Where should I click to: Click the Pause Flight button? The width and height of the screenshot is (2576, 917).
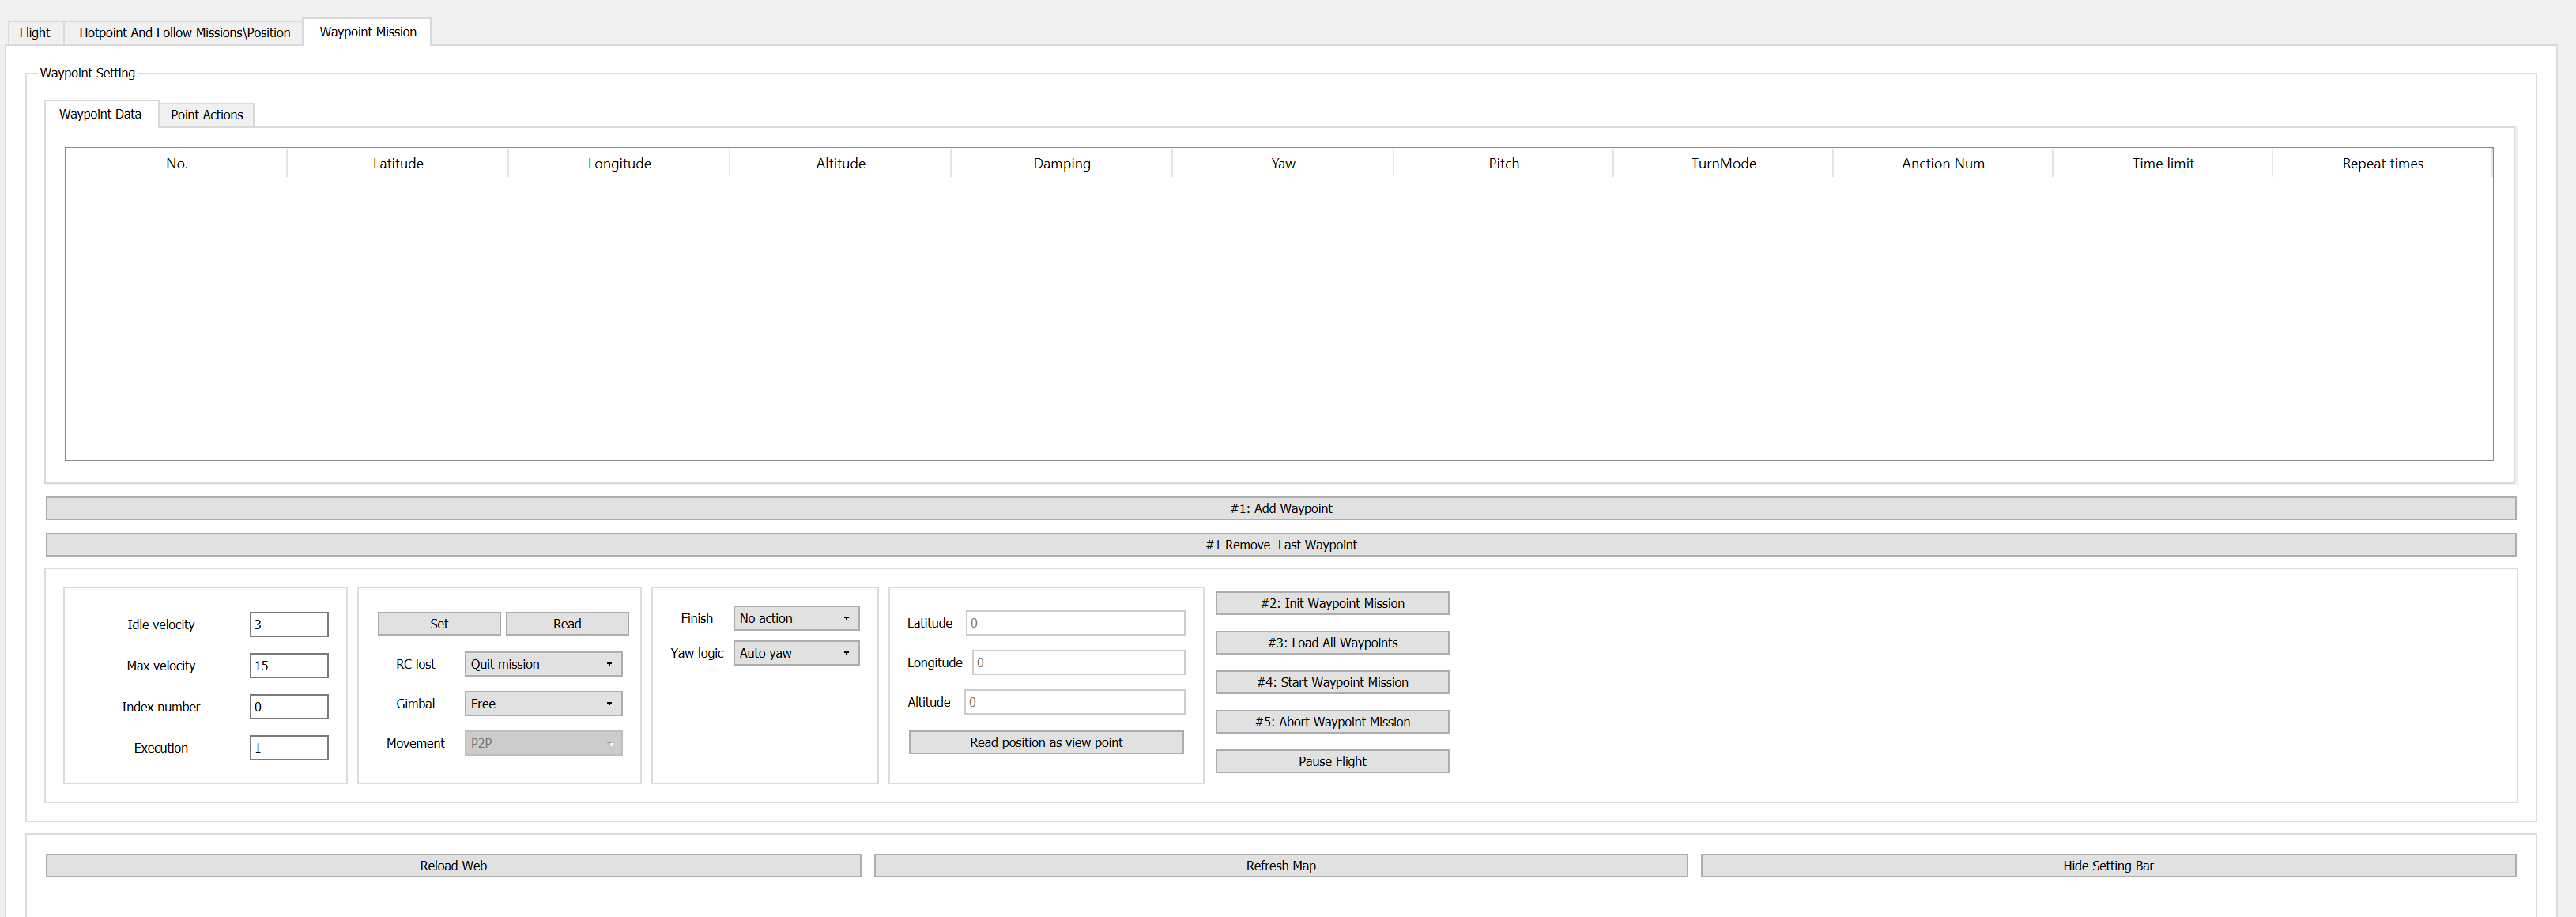[1332, 761]
